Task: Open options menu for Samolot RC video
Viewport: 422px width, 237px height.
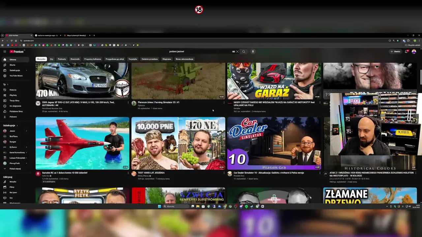Action: pyautogui.click(x=128, y=173)
